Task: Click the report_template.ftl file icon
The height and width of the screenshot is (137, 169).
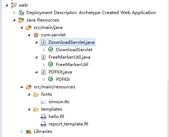Action: point(43,124)
